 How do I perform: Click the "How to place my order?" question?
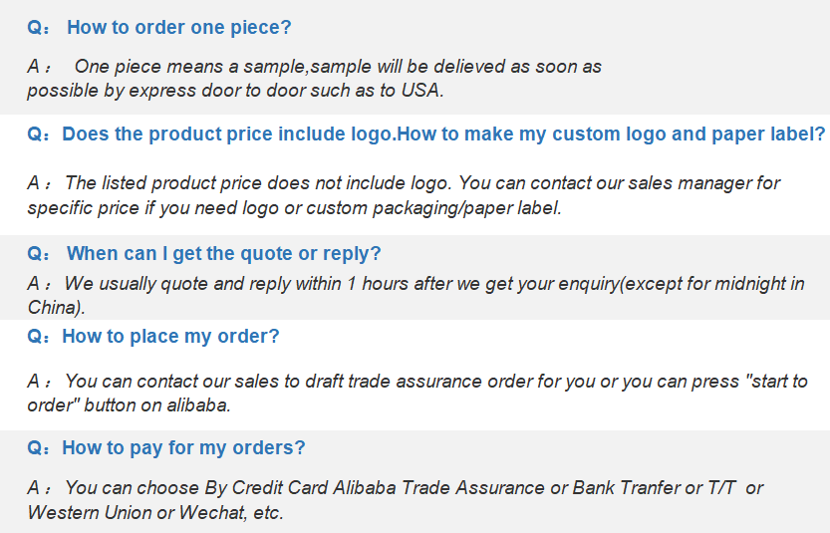pos(170,337)
